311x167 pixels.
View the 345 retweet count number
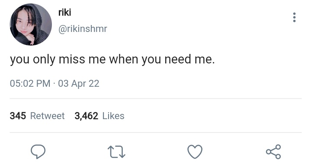pos(18,116)
